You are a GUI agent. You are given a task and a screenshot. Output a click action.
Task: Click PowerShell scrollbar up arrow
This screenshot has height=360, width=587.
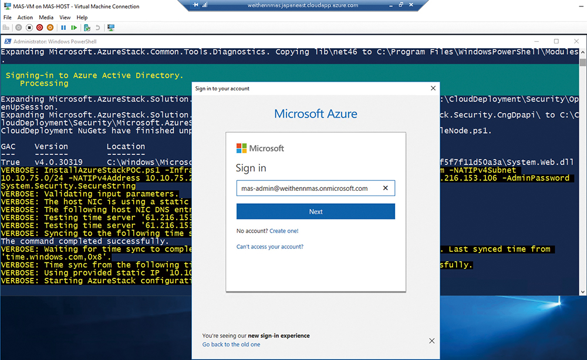[583, 52]
